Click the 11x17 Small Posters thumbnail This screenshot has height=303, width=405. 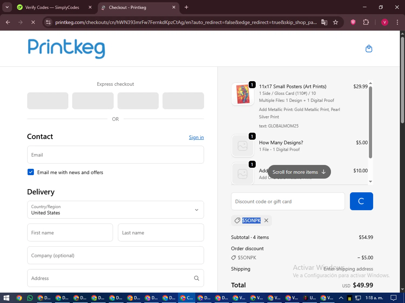tap(243, 94)
